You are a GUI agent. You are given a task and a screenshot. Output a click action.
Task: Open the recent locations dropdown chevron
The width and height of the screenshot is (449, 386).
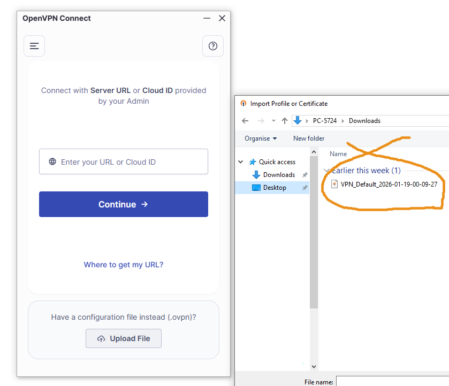(x=273, y=121)
